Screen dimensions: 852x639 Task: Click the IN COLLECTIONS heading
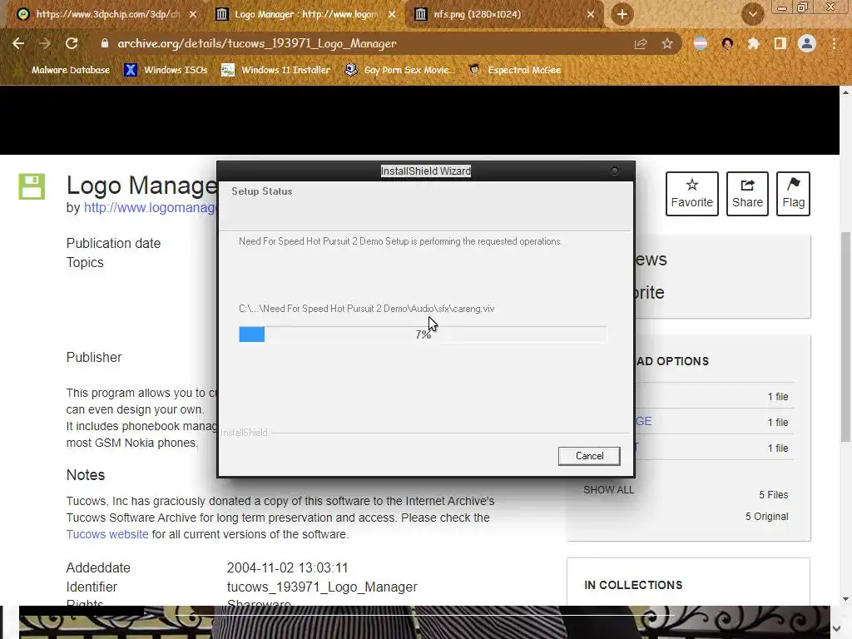click(x=633, y=585)
